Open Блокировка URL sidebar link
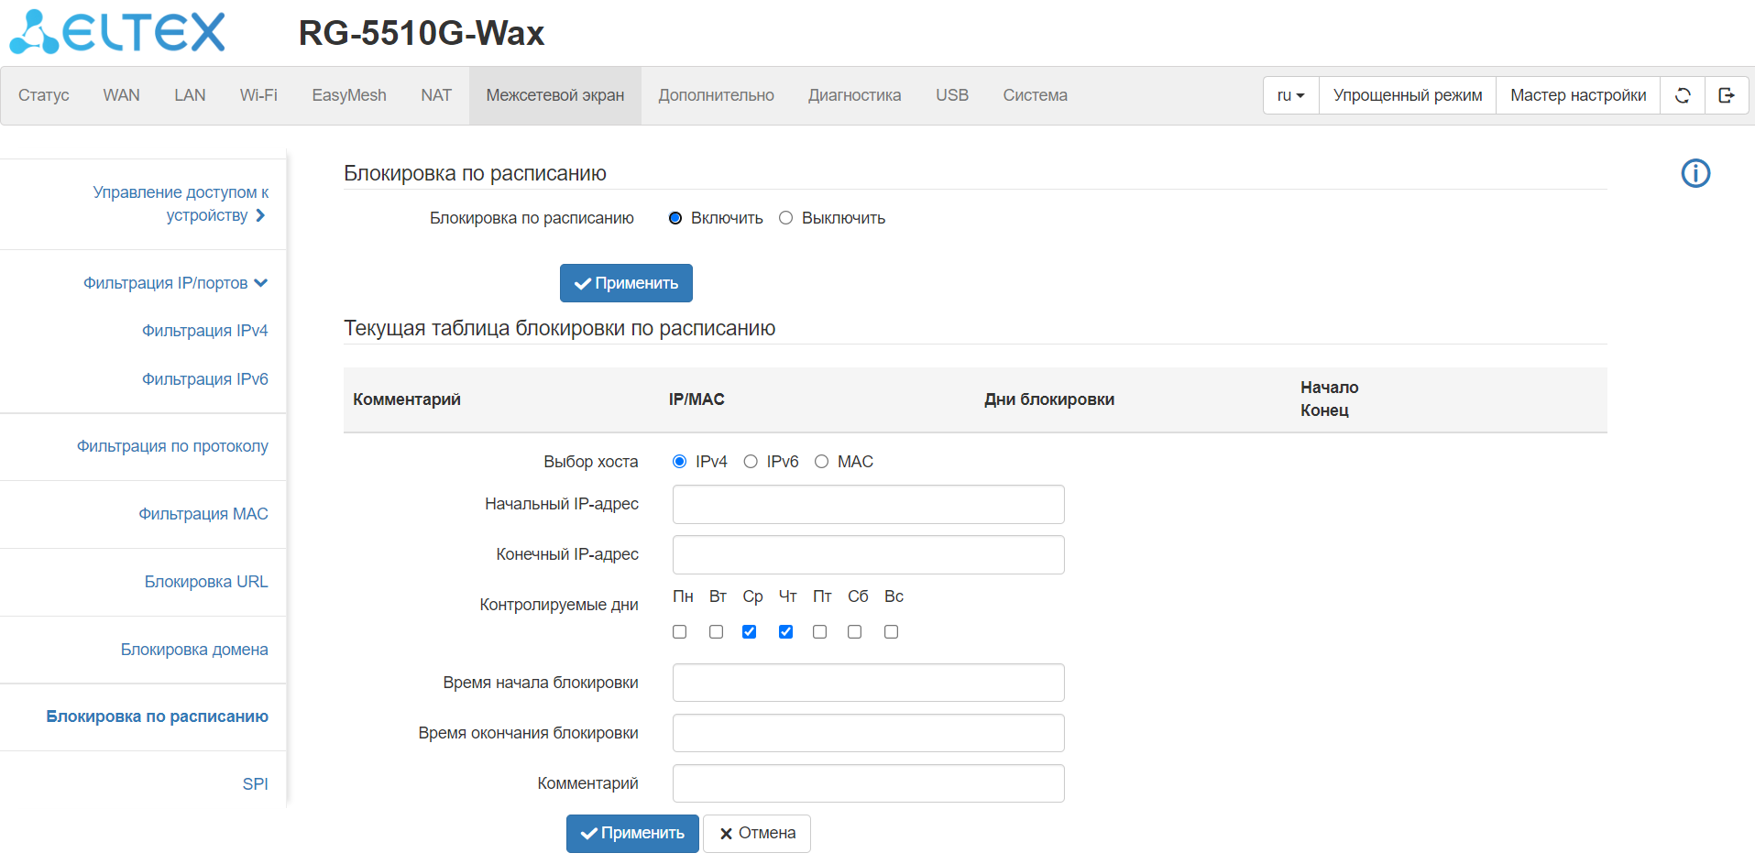This screenshot has height=864, width=1755. (x=206, y=582)
